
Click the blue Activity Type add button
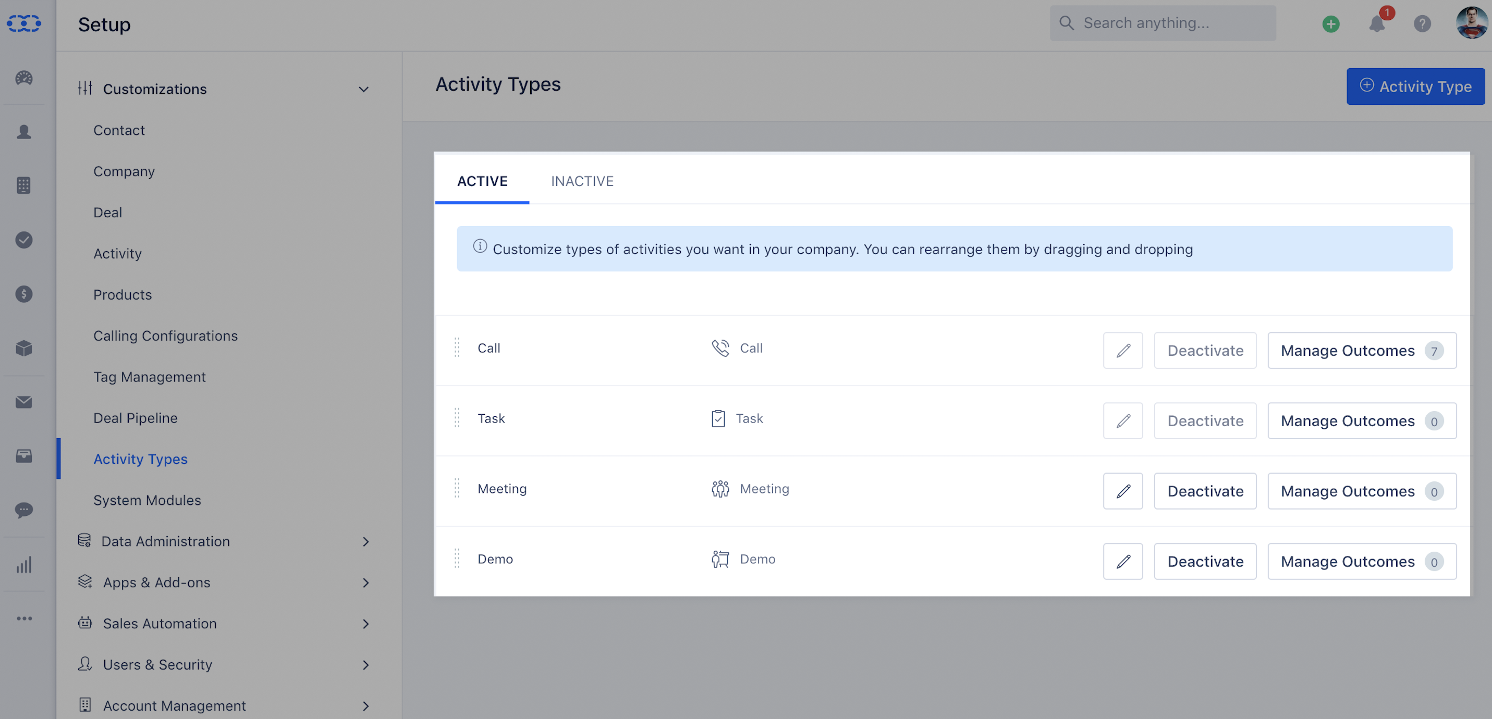tap(1415, 86)
